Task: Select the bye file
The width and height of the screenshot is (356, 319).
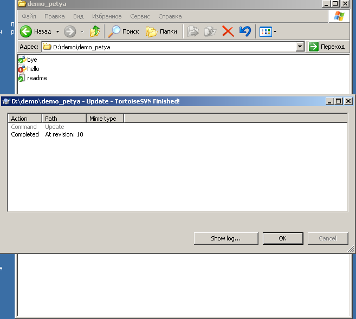Action: coord(28,60)
